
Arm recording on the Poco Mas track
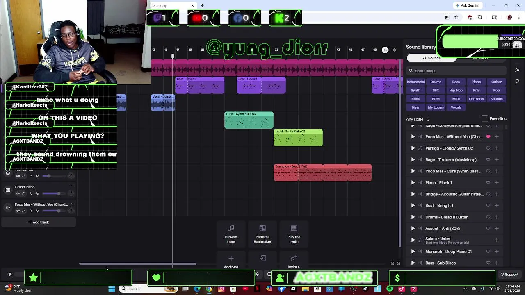pyautogui.click(x=30, y=211)
